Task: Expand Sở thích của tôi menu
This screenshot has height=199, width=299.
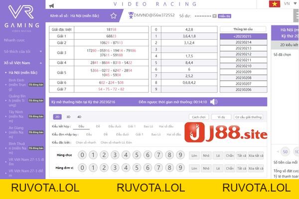Action: pyautogui.click(x=23, y=51)
